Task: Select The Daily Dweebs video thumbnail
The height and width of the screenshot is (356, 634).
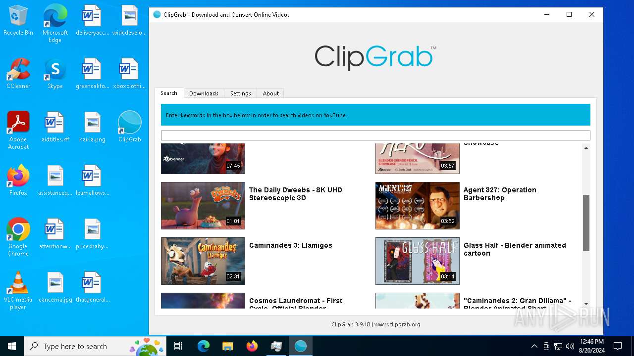Action: pos(203,206)
